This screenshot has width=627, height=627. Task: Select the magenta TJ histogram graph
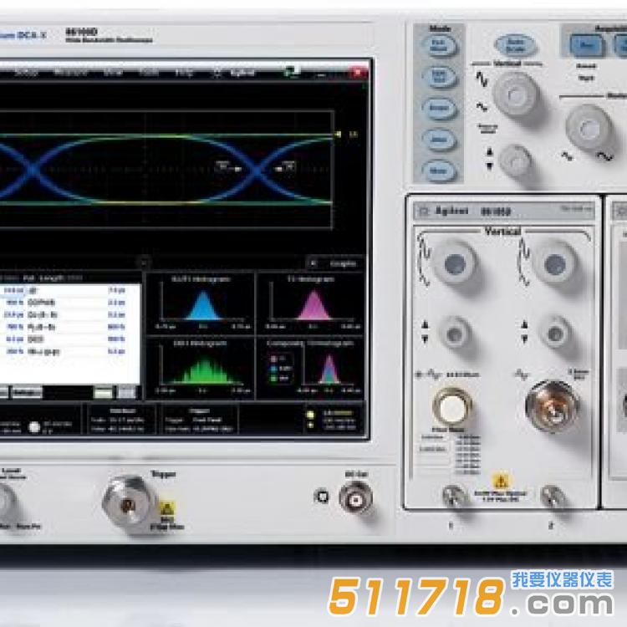tap(311, 303)
